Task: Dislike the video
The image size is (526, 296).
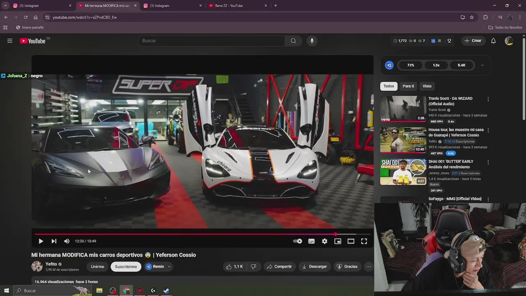Action: (254, 266)
